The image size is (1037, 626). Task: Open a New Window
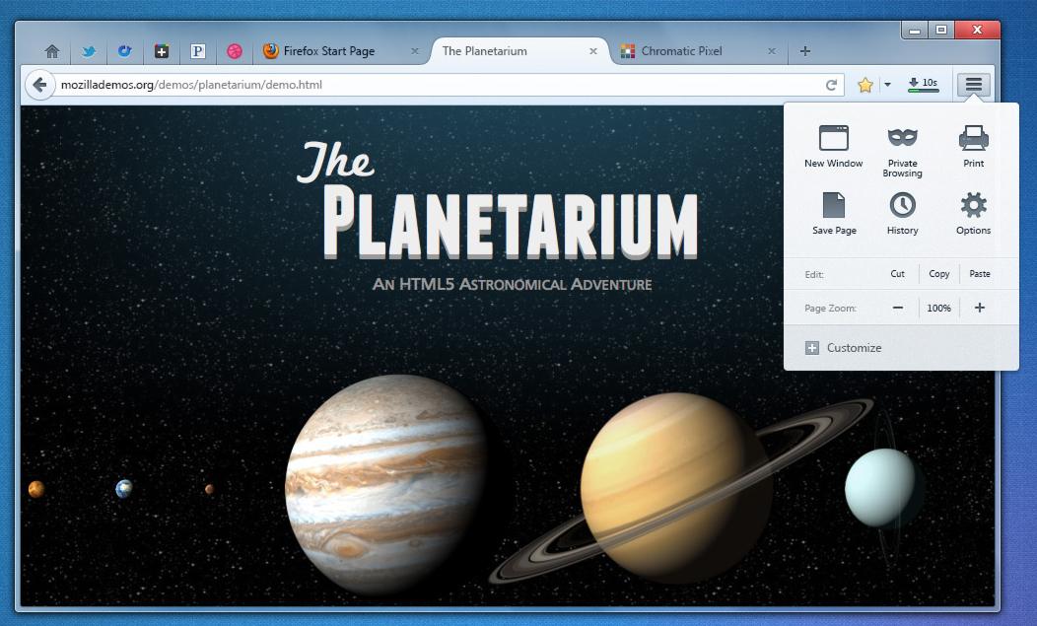point(833,146)
